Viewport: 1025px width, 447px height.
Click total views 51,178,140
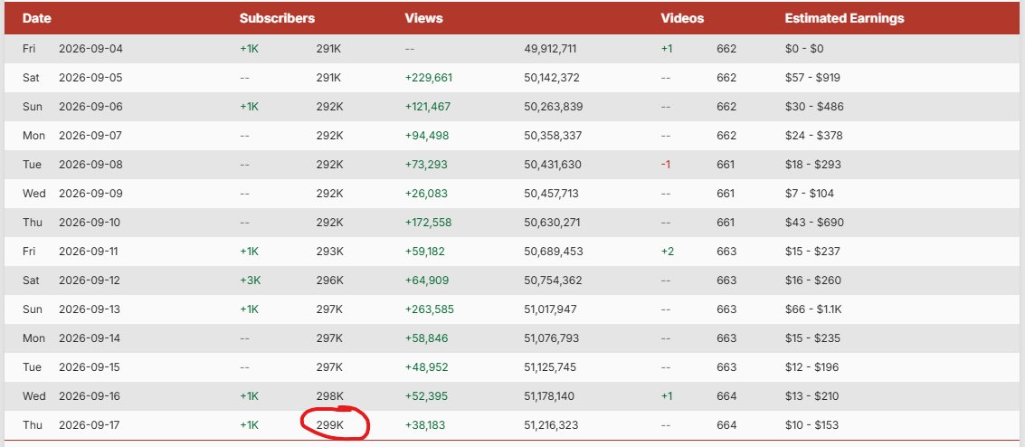(x=549, y=396)
